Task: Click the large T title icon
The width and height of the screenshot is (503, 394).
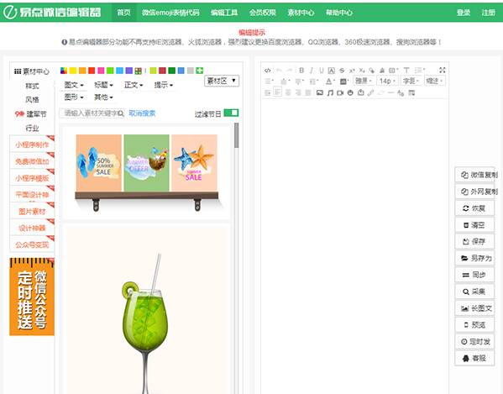Action: (x=406, y=71)
